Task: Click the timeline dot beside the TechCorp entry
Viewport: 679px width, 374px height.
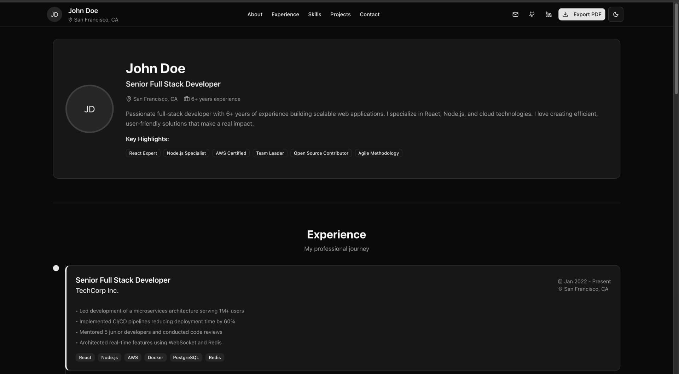Action: click(56, 268)
